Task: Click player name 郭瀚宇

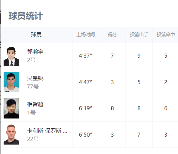Action: [x=35, y=52]
